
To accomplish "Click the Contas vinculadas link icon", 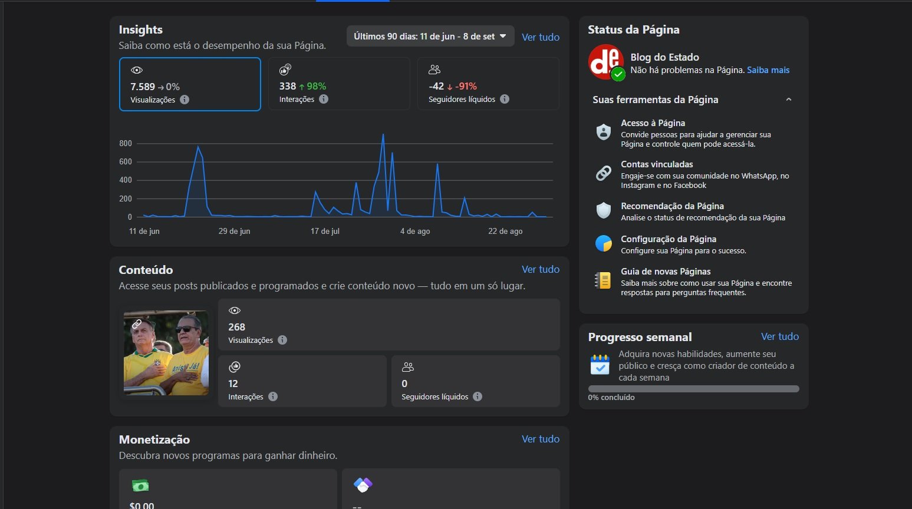I will pos(603,173).
